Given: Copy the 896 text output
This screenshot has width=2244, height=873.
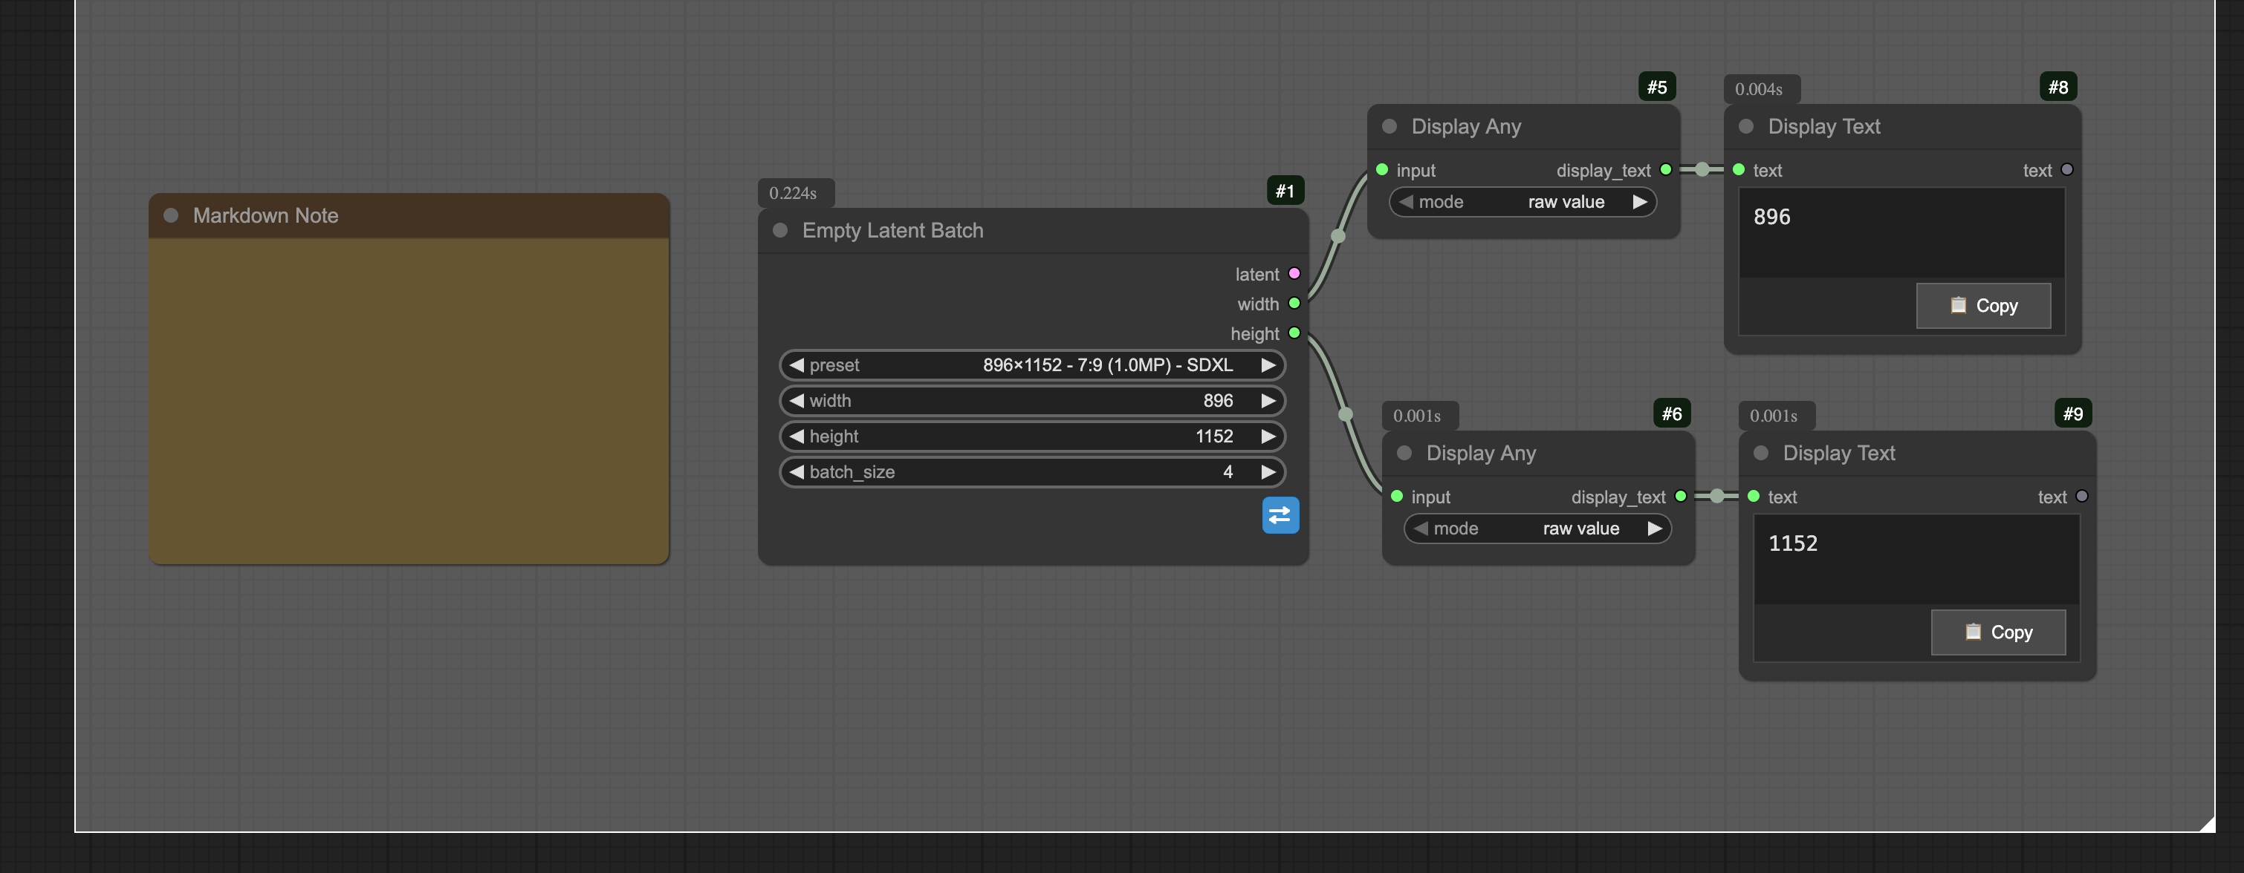Looking at the screenshot, I should [x=1983, y=306].
